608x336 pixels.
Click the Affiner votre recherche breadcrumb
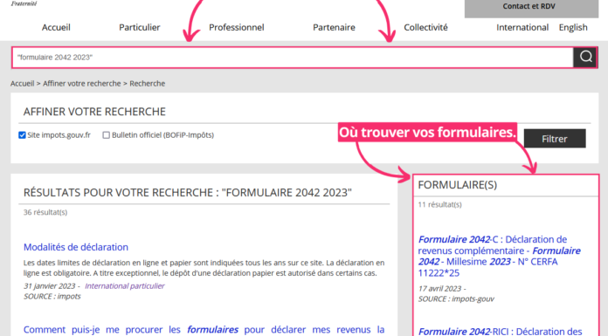coord(82,83)
